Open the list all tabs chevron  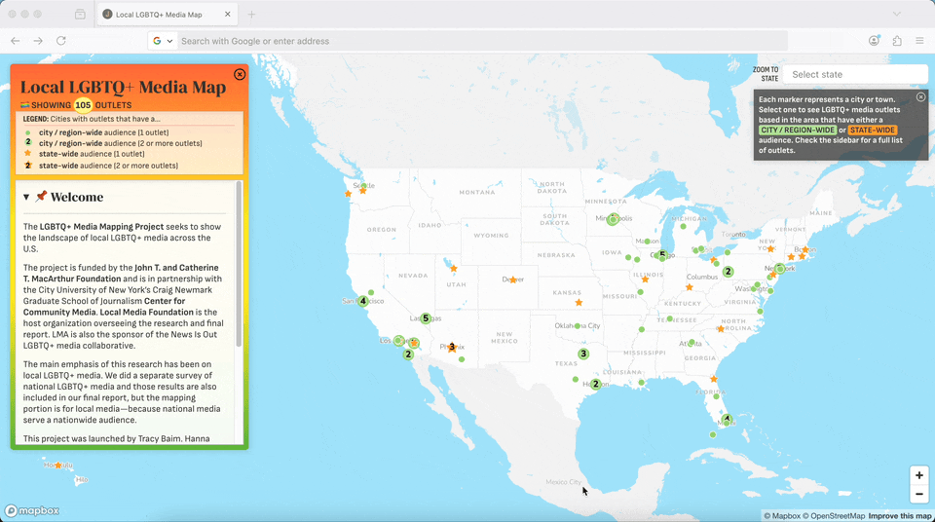tap(896, 15)
